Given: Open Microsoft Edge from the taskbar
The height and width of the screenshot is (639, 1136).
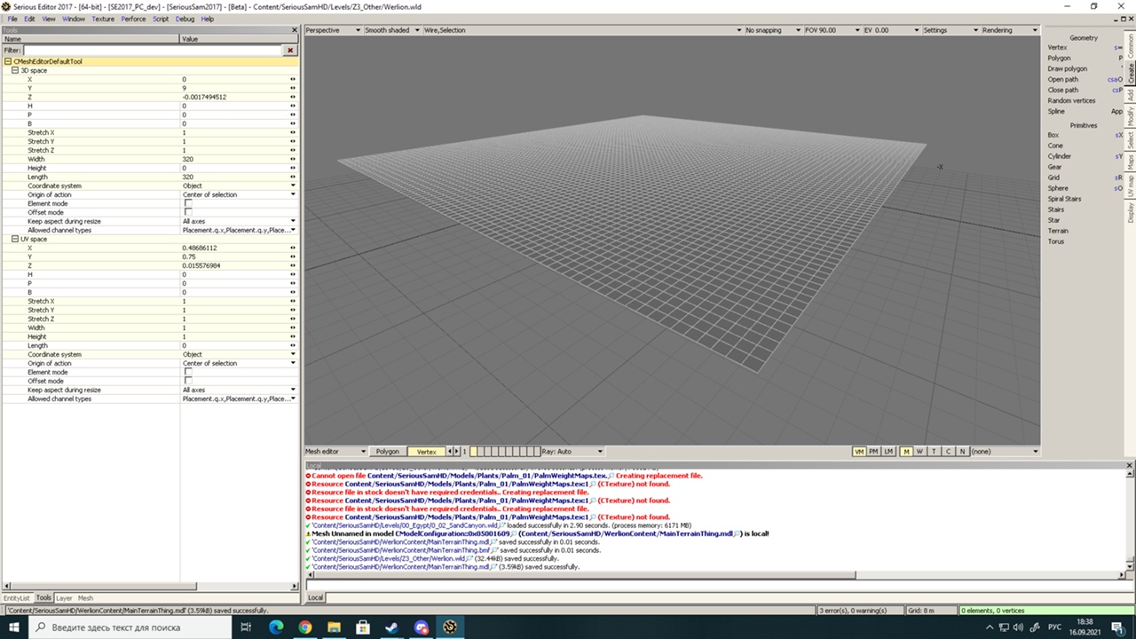Looking at the screenshot, I should 276,627.
